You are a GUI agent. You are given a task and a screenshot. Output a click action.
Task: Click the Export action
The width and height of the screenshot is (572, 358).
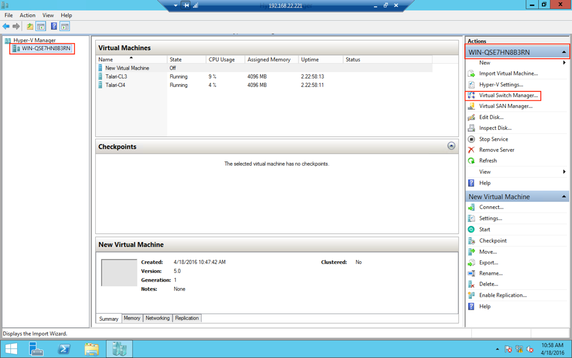[488, 262]
